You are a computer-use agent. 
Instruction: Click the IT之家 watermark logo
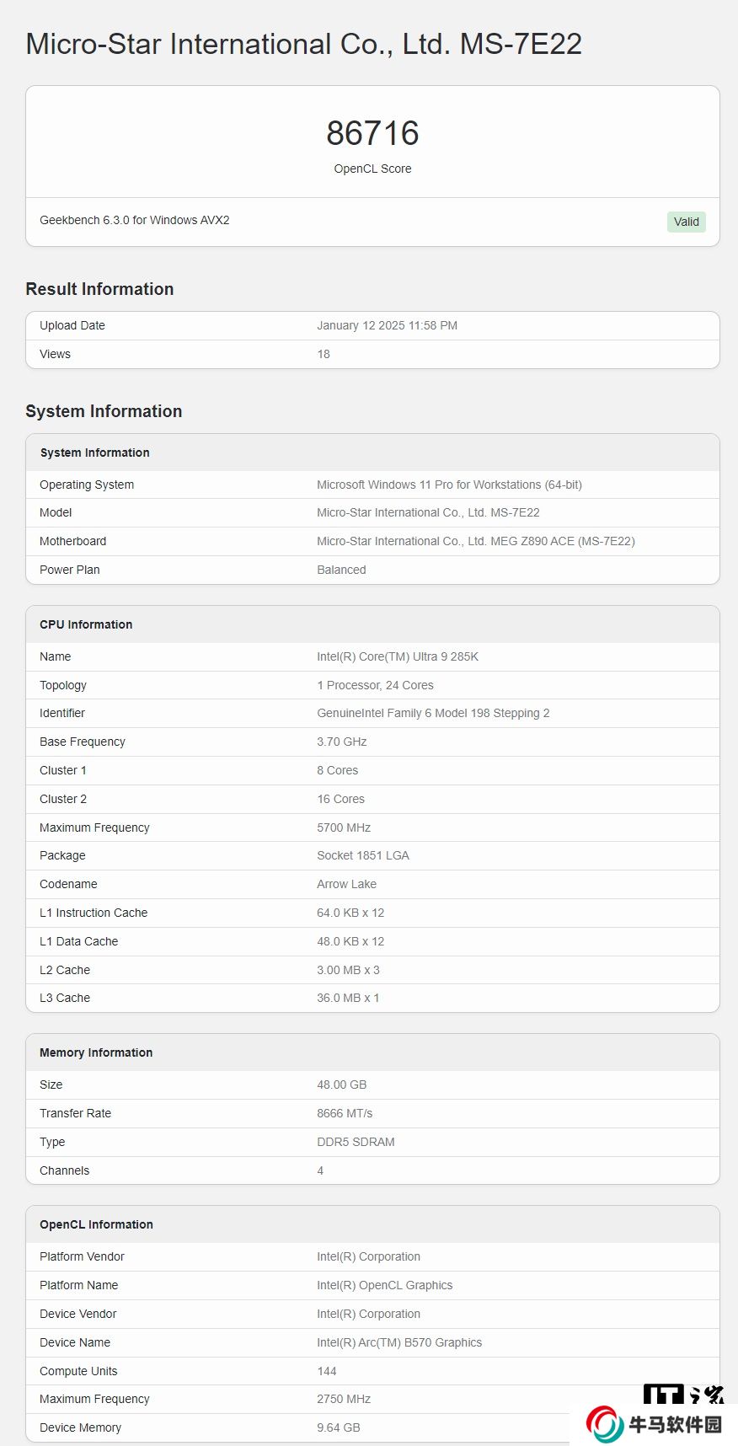pyautogui.click(x=683, y=1394)
